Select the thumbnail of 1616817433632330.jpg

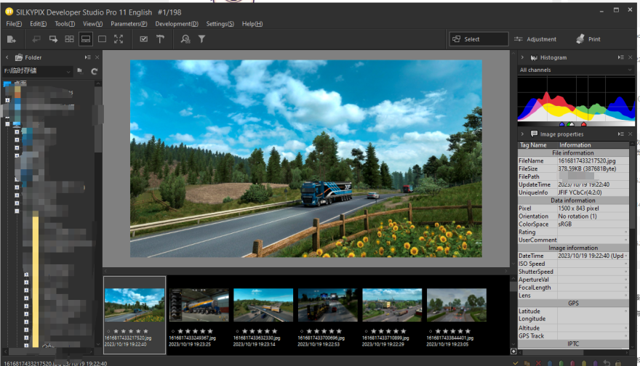(x=263, y=305)
